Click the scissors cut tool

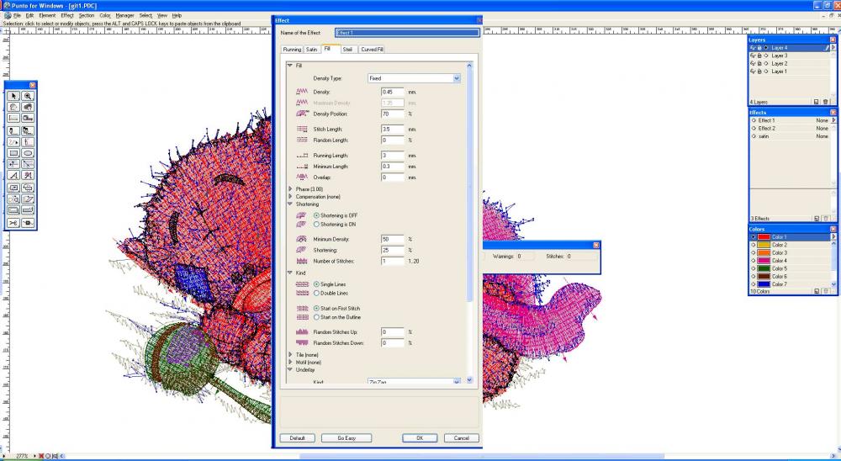point(13,223)
